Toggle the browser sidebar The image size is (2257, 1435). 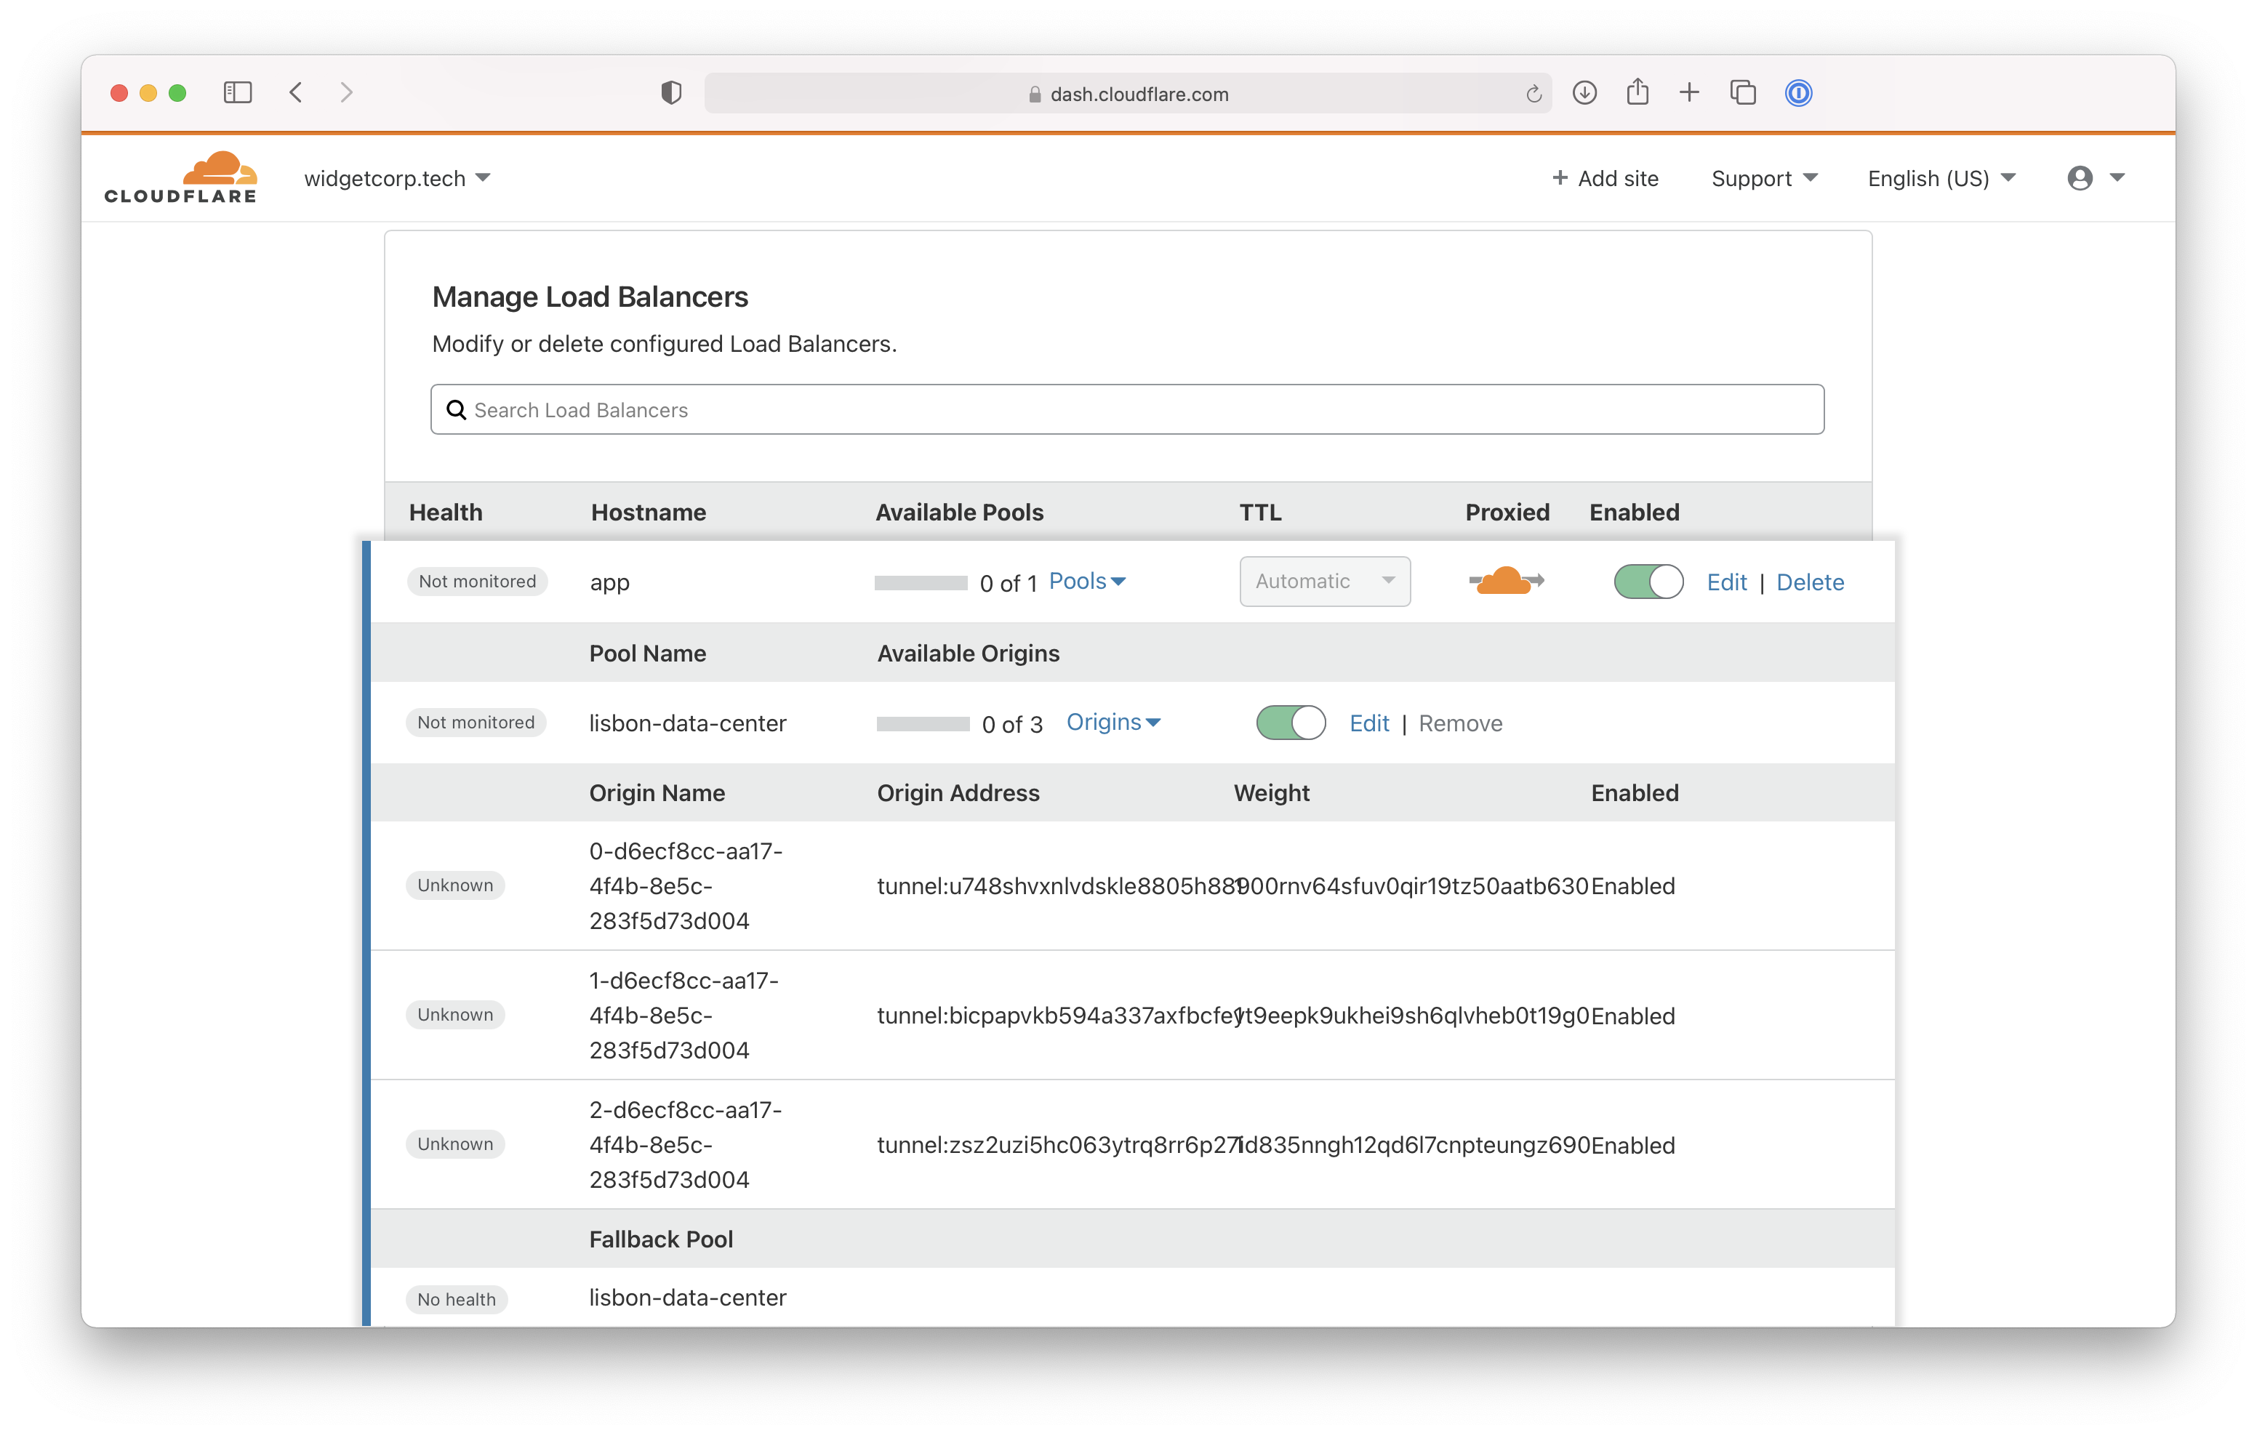[x=237, y=92]
